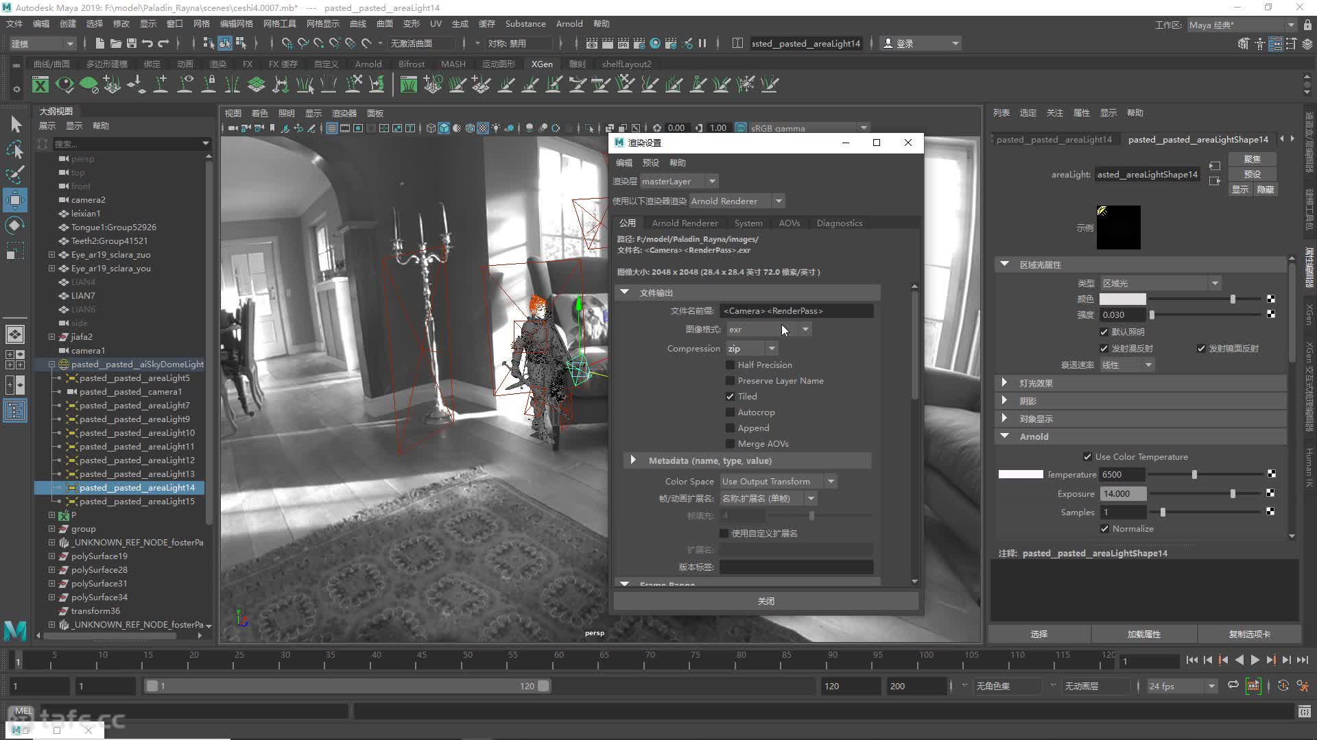Play the timeline backwards
Image resolution: width=1317 pixels, height=740 pixels.
[1239, 661]
